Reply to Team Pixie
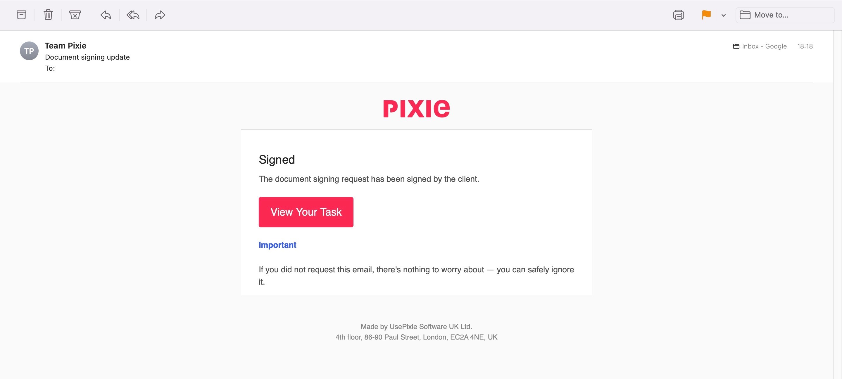This screenshot has width=842, height=379. tap(106, 15)
